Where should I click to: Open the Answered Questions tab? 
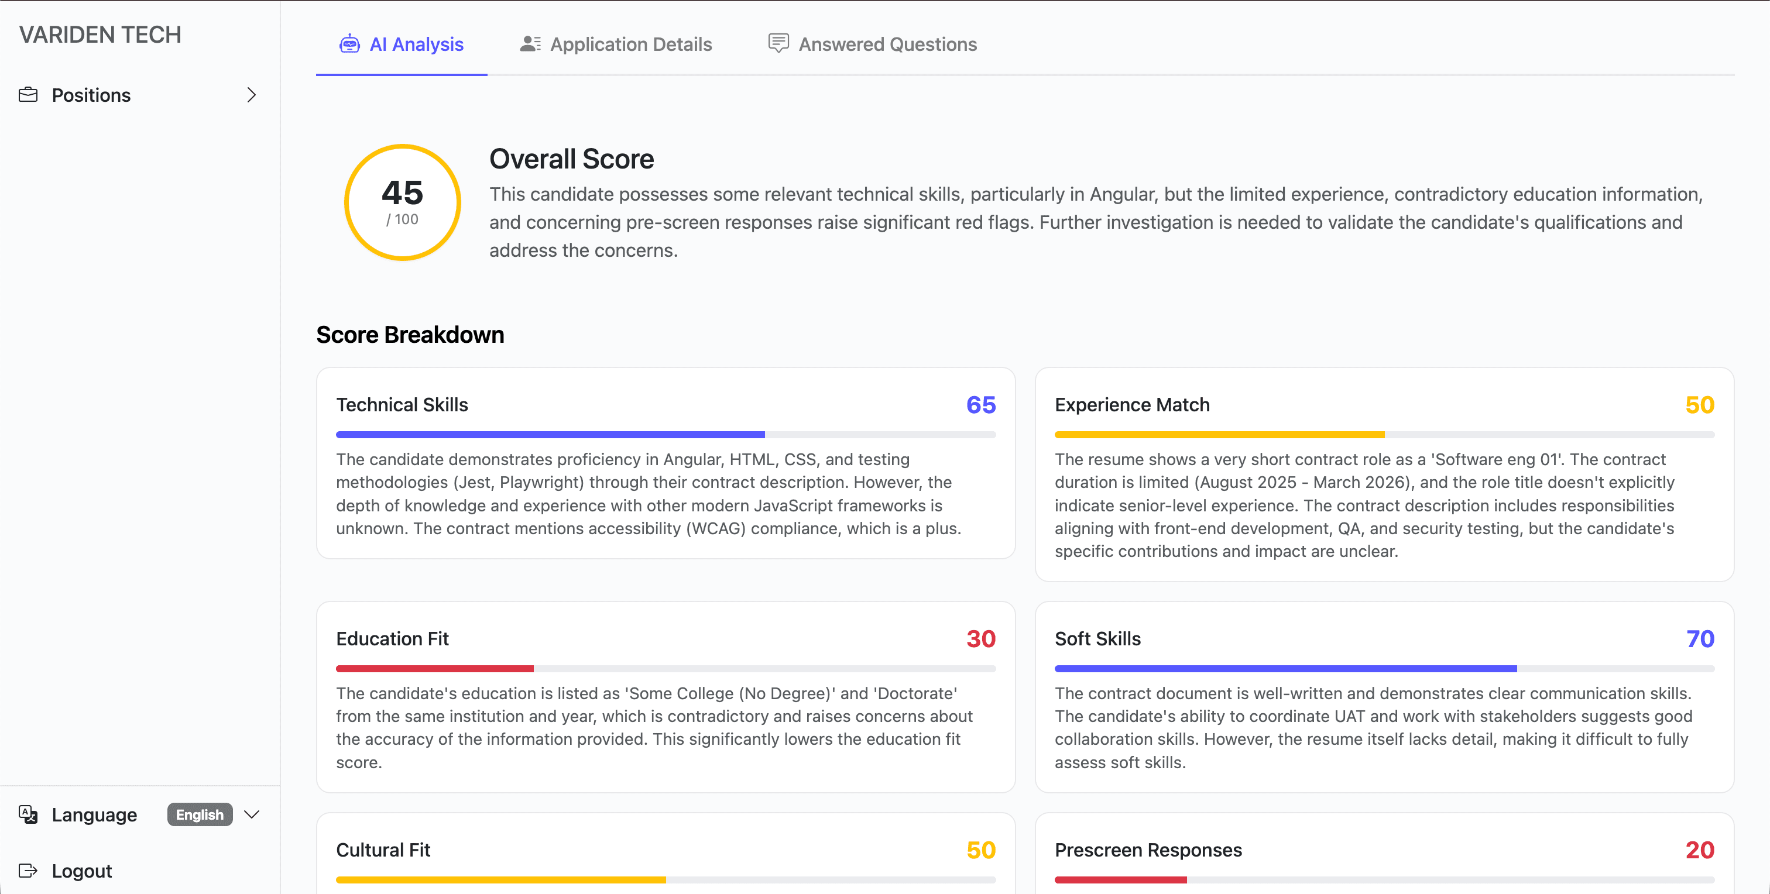click(x=887, y=43)
